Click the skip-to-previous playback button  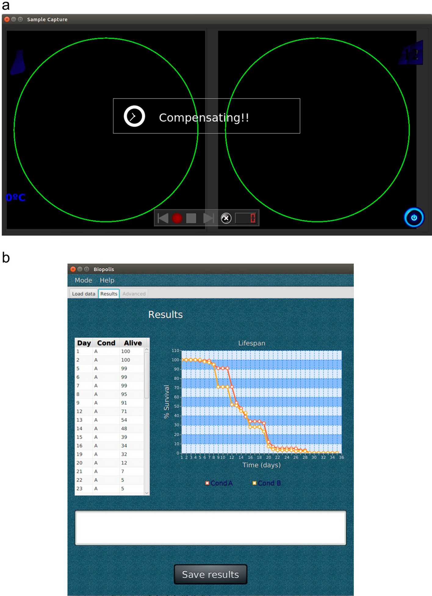pos(163,218)
